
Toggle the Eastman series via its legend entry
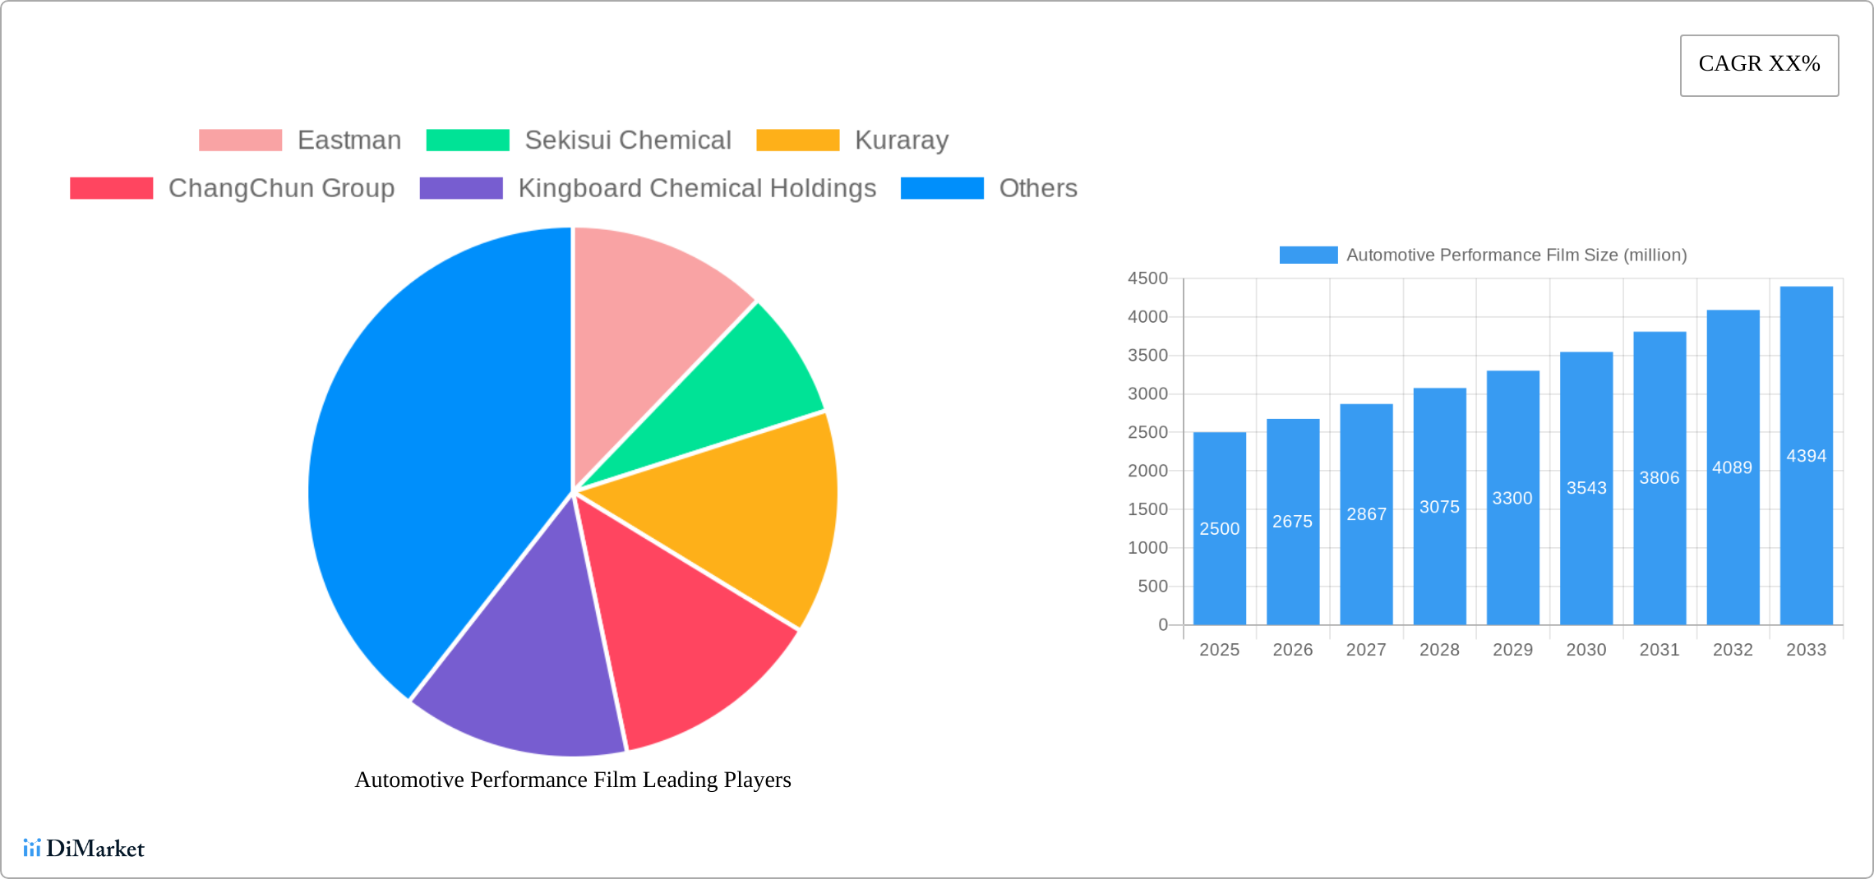coord(348,140)
